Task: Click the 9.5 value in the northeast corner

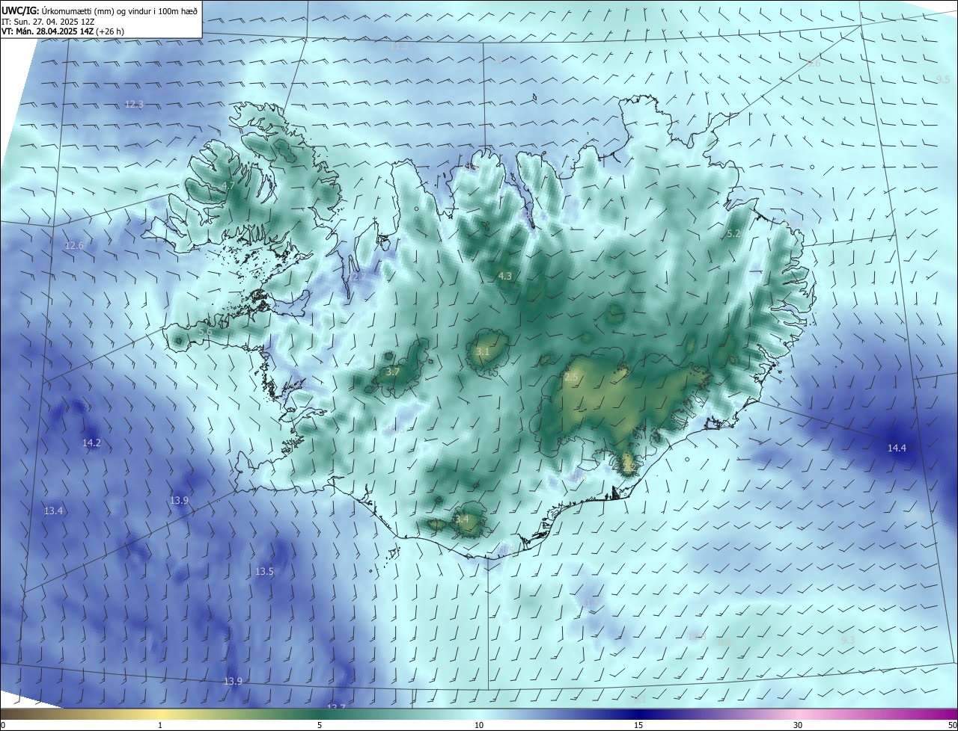Action: click(x=943, y=79)
